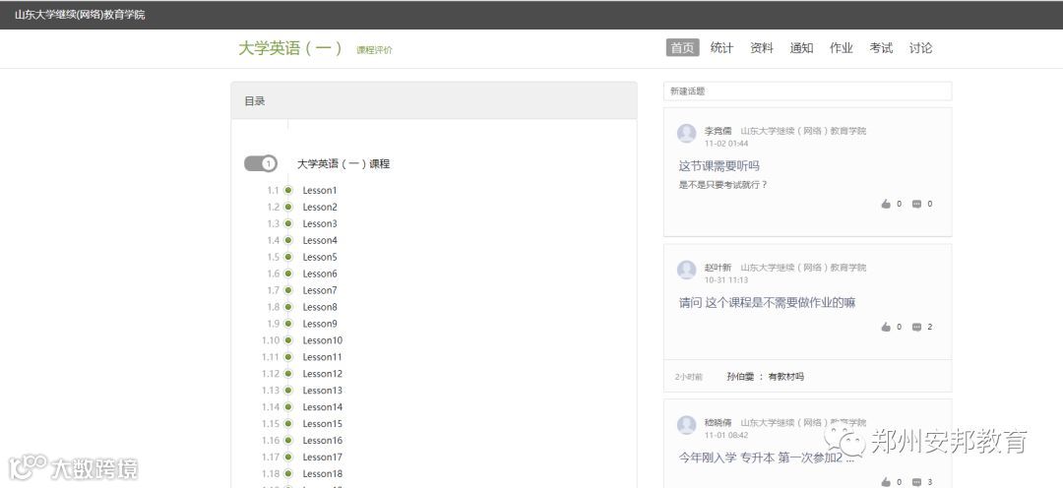Click the text 是不是只要考试就行？
The image size is (1063, 488).
722,184
